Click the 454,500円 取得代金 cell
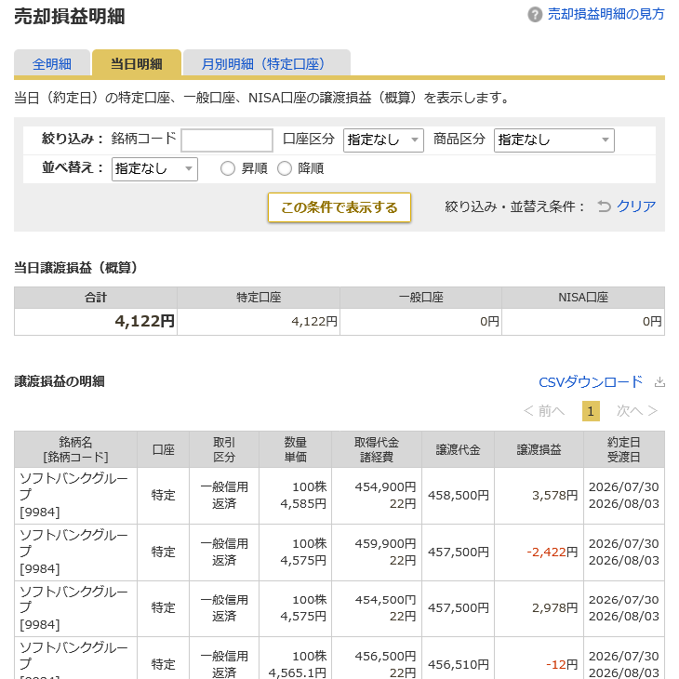 click(377, 608)
